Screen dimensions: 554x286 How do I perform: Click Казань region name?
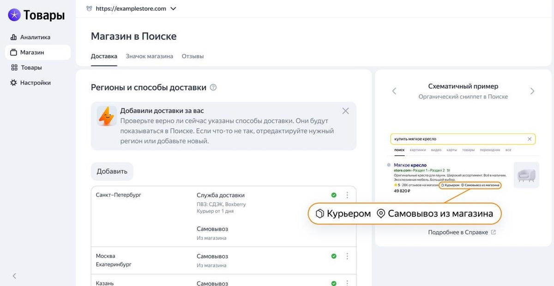(x=105, y=283)
